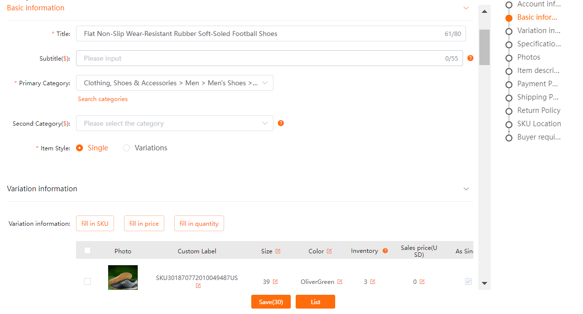Screen dimensions: 583x314
Task: Open the Primary Category dropdown
Action: tap(174, 83)
